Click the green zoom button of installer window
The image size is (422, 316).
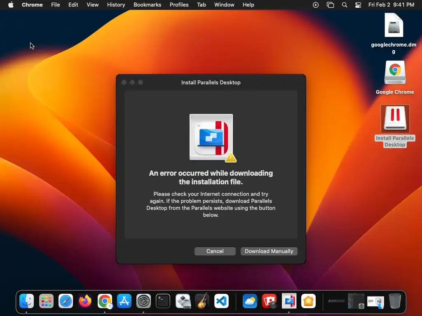coord(141,82)
